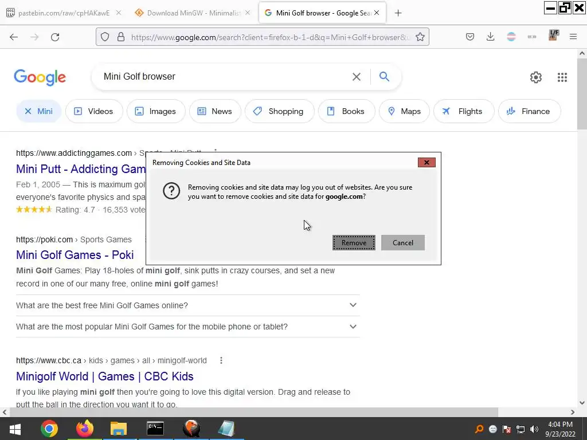Expand best free Mini Golf Games question
Image resolution: width=587 pixels, height=440 pixels.
[x=188, y=305]
